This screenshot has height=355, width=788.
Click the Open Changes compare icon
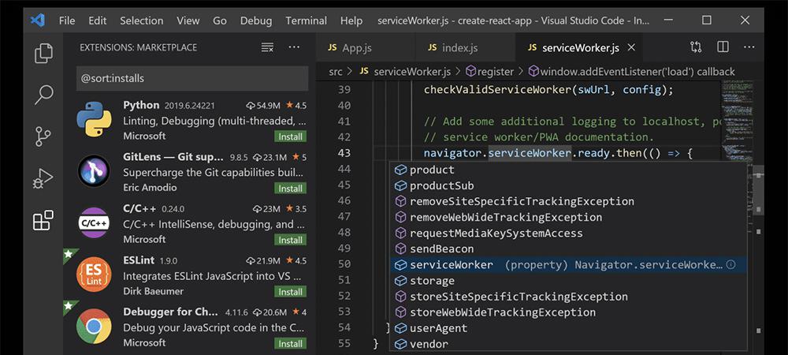pyautogui.click(x=696, y=47)
